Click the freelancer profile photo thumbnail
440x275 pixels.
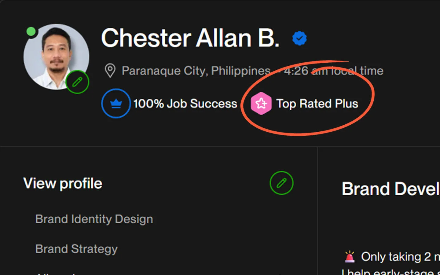point(56,56)
